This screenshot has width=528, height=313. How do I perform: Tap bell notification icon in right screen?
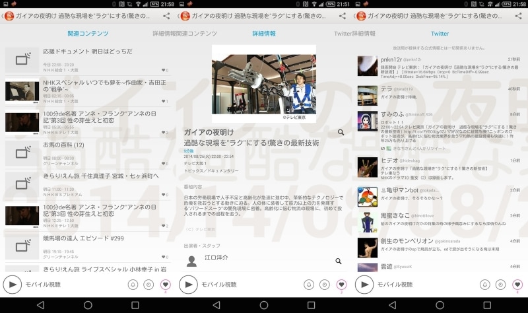[x=485, y=285]
